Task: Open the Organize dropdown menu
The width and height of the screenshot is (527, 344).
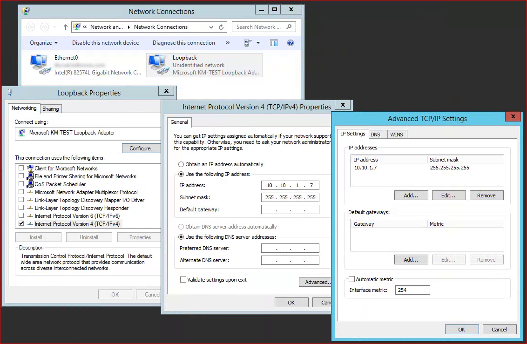Action: pyautogui.click(x=43, y=42)
